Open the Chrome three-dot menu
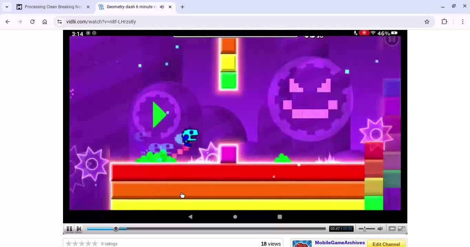Image resolution: width=470 pixels, height=247 pixels. (x=463, y=22)
